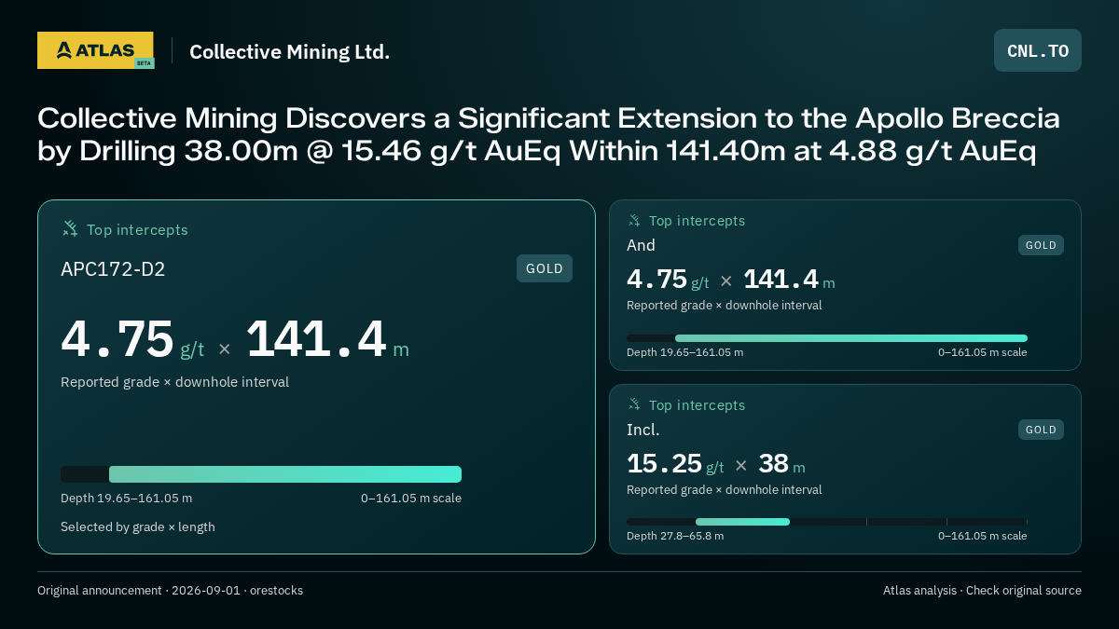Click the Collective Mining Ltd. company name

pyautogui.click(x=289, y=51)
